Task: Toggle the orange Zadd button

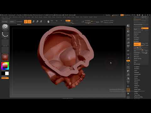Action: point(68,21)
